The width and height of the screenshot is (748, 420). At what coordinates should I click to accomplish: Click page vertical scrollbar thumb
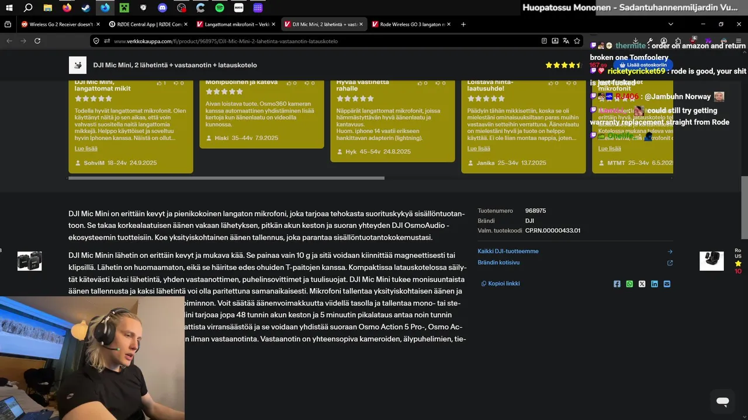coord(744,207)
